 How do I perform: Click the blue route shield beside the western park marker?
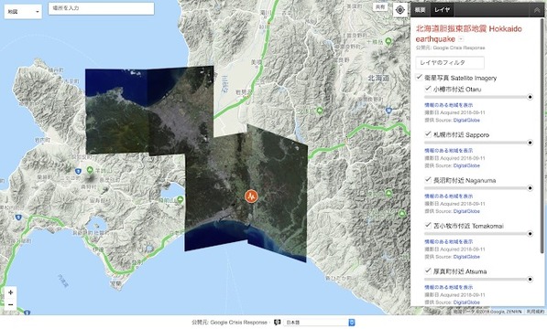(79, 171)
